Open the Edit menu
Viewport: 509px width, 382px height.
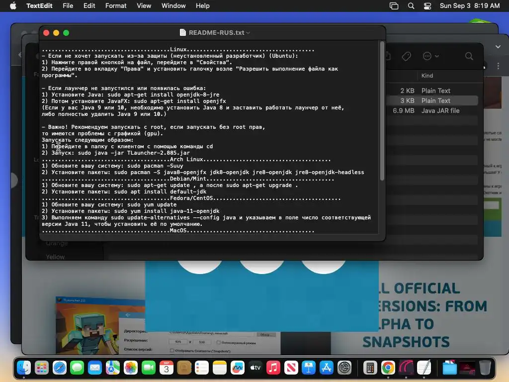(x=89, y=6)
